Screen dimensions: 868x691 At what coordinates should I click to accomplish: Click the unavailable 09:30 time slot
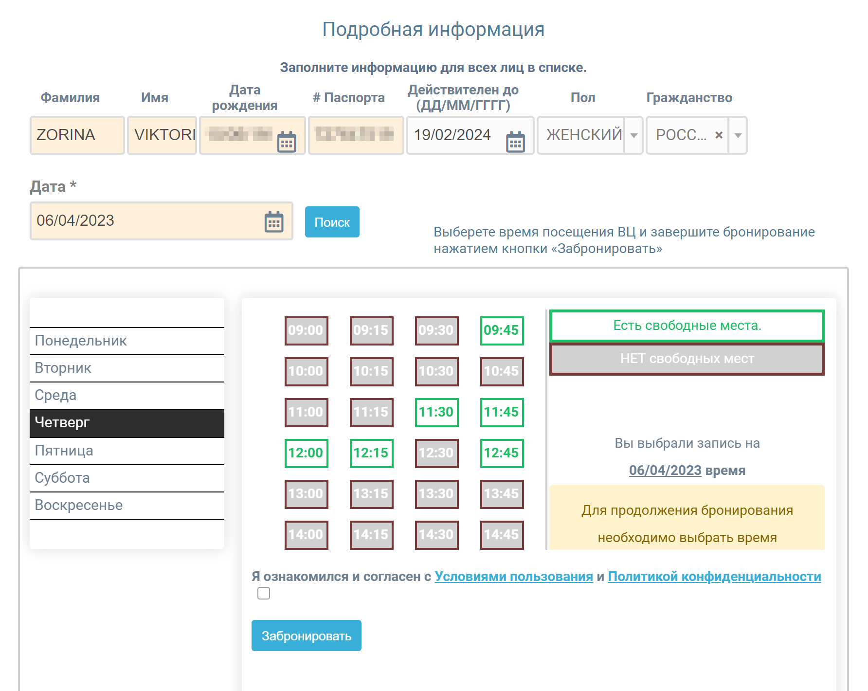[x=436, y=330]
